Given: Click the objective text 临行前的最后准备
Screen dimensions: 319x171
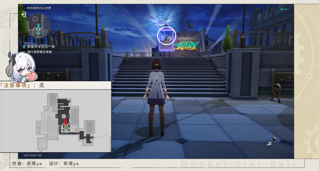Looking at the screenshot, I should click(40, 52).
